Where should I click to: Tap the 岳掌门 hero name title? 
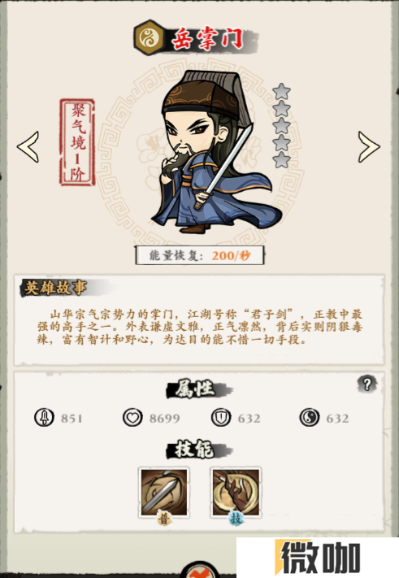click(208, 38)
